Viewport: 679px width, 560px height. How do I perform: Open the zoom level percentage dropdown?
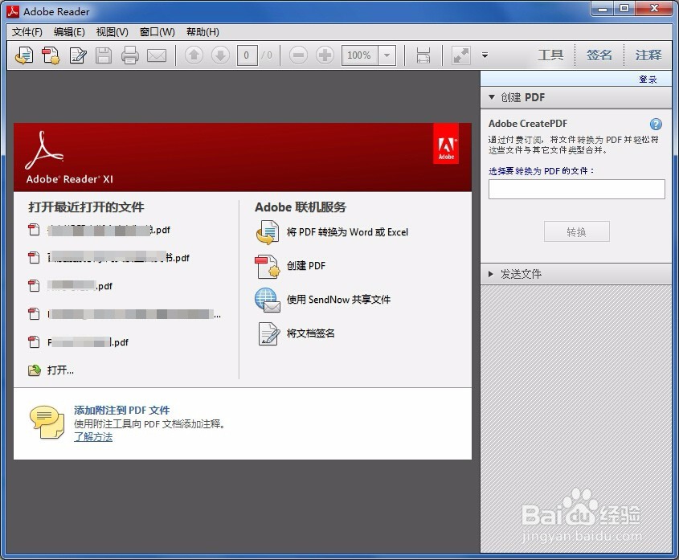pos(387,55)
